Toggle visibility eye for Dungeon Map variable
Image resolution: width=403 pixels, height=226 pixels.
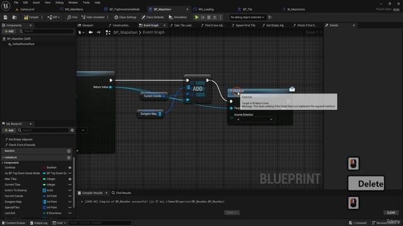(x=70, y=202)
